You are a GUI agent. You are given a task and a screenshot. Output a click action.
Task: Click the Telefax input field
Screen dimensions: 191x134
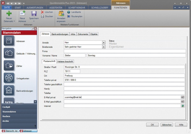tap(124, 93)
